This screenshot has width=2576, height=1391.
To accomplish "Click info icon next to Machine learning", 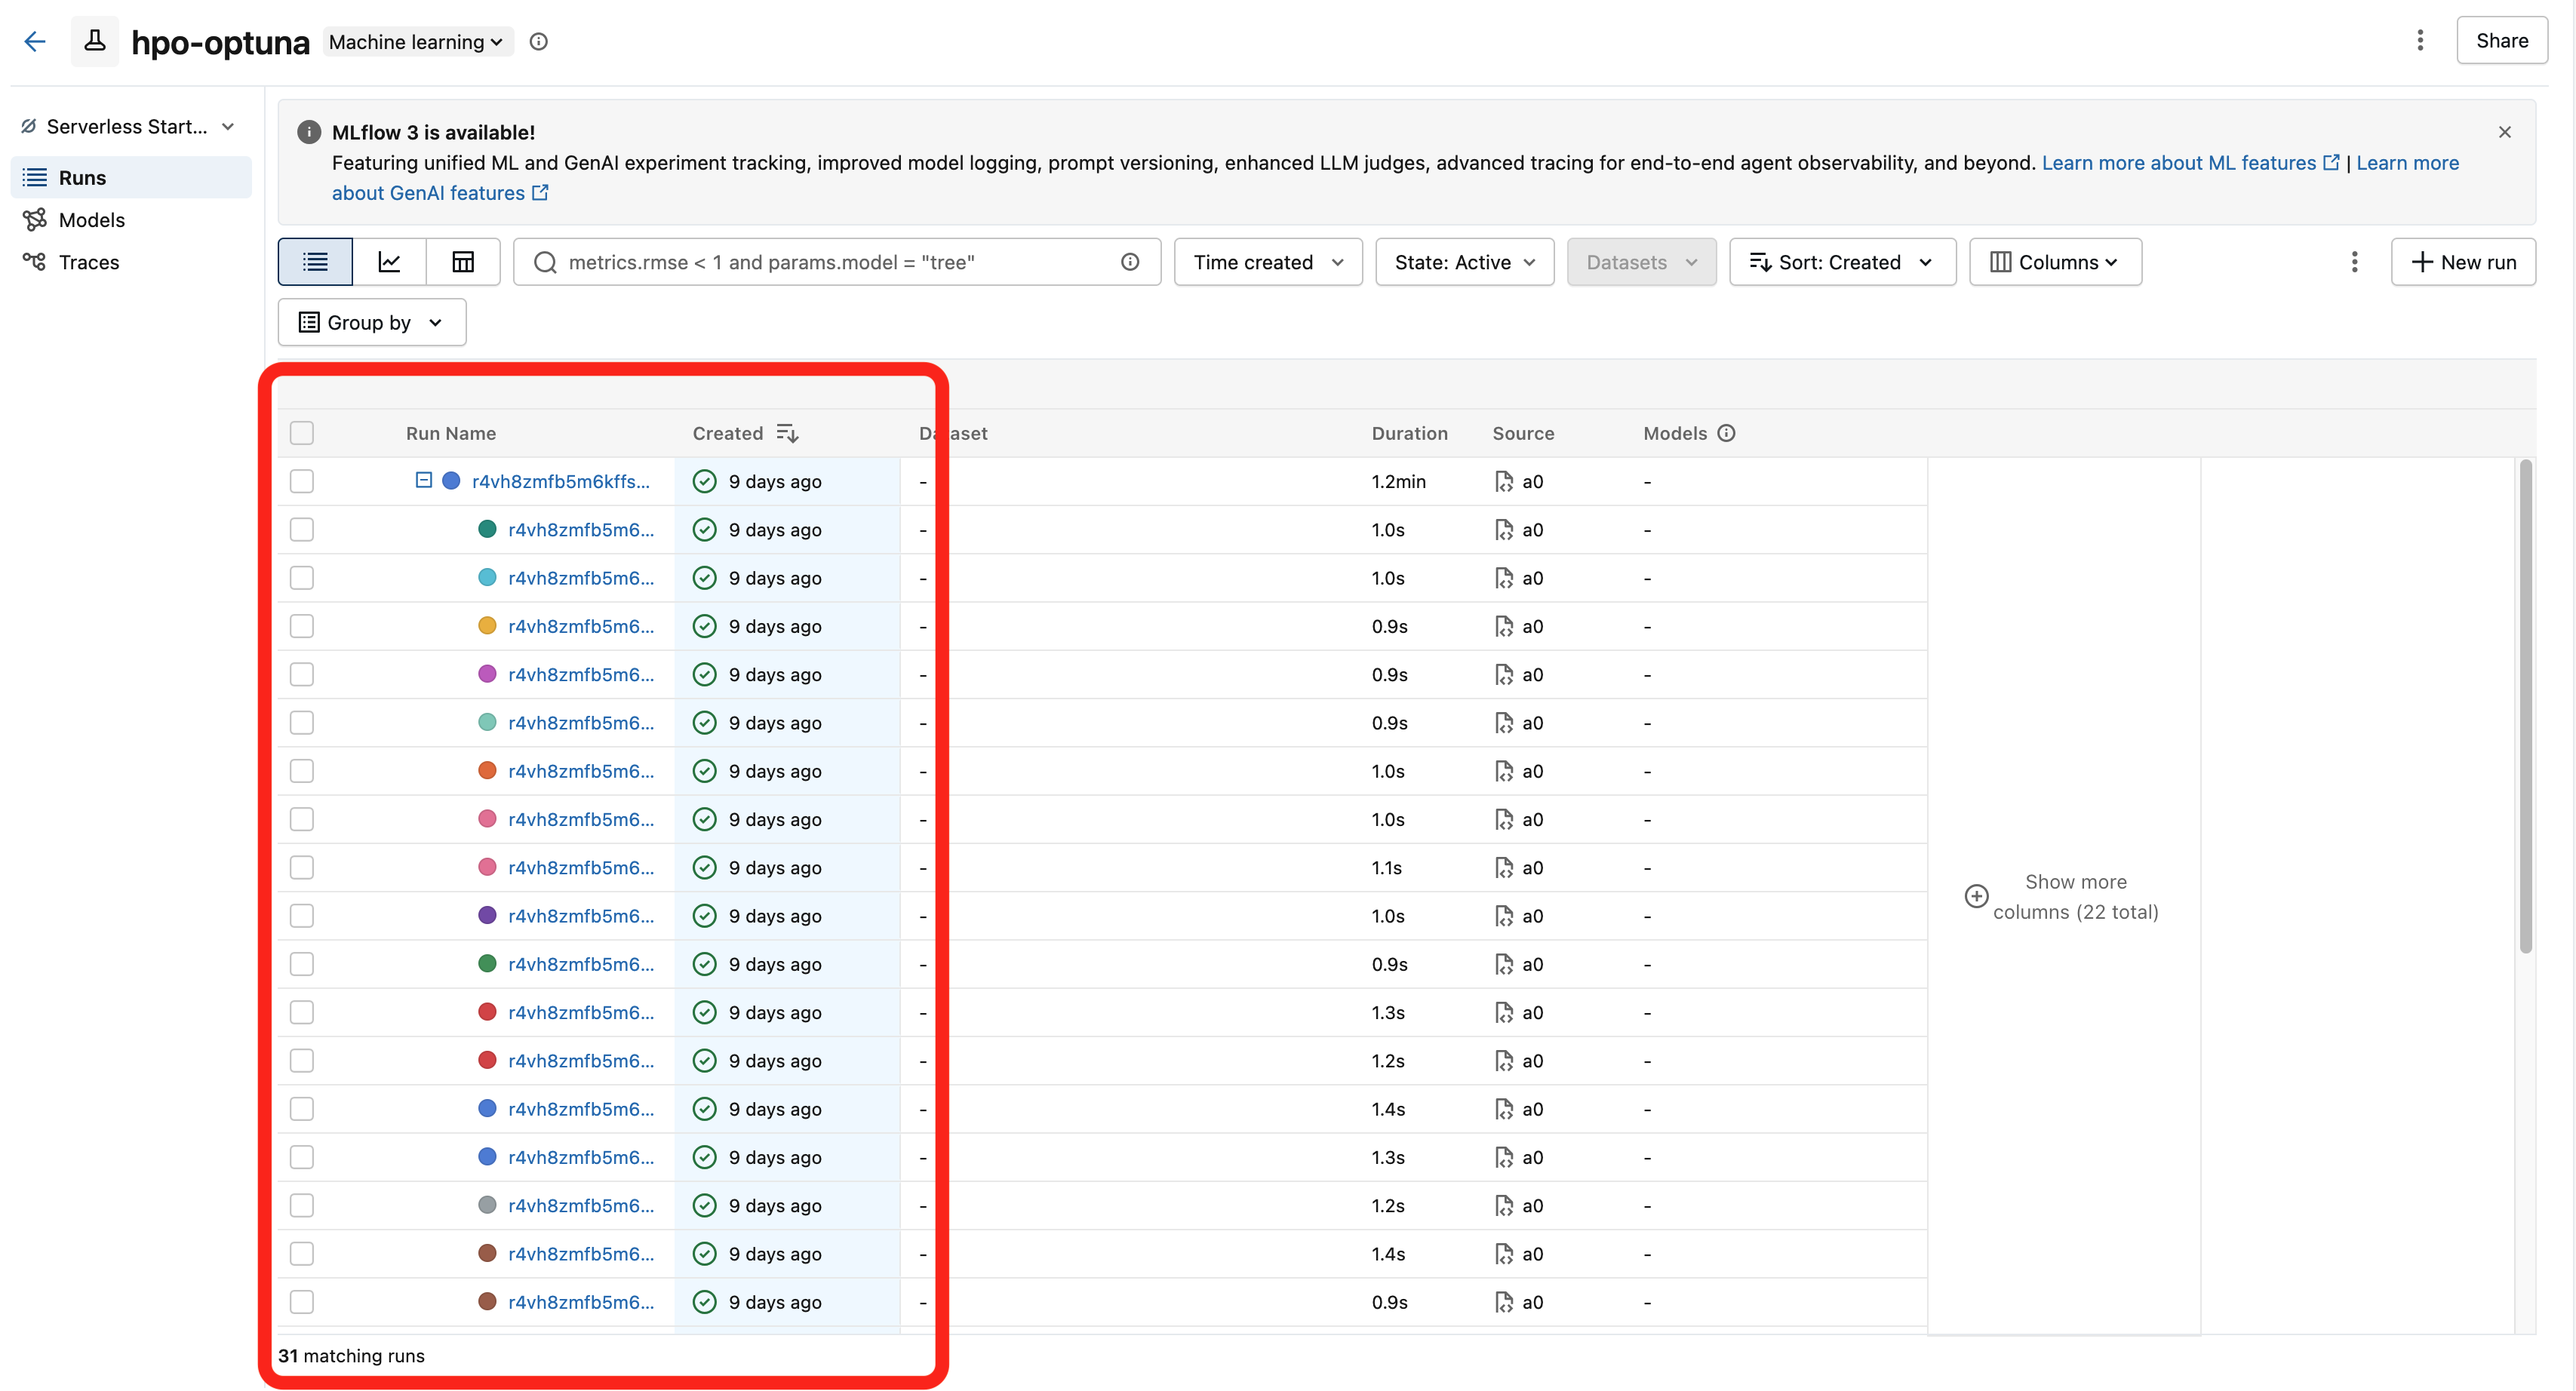I will pyautogui.click(x=539, y=41).
